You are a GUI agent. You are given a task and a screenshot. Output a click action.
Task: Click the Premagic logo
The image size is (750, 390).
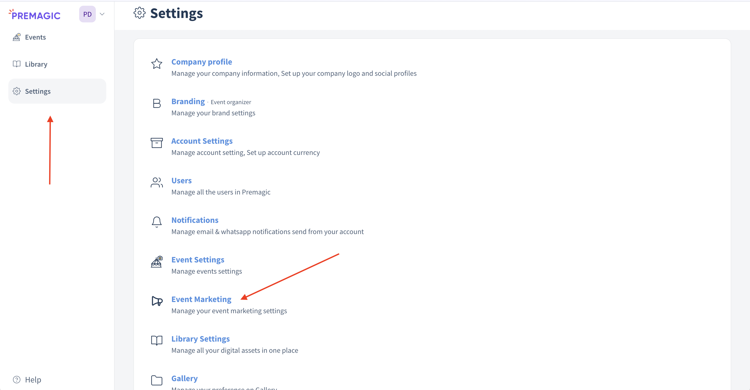coord(35,15)
